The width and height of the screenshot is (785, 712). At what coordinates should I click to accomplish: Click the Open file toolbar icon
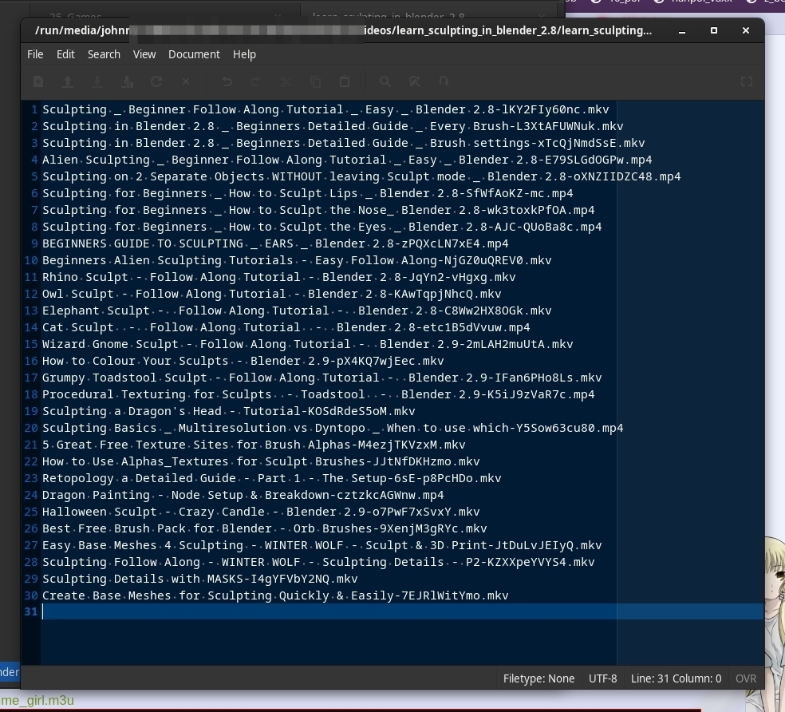coord(68,81)
